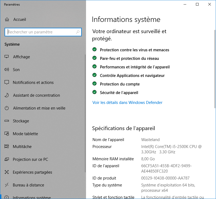Viewport: 216px width, 199px height.
Task: Go to Multitâche settings
Action: tap(43, 146)
